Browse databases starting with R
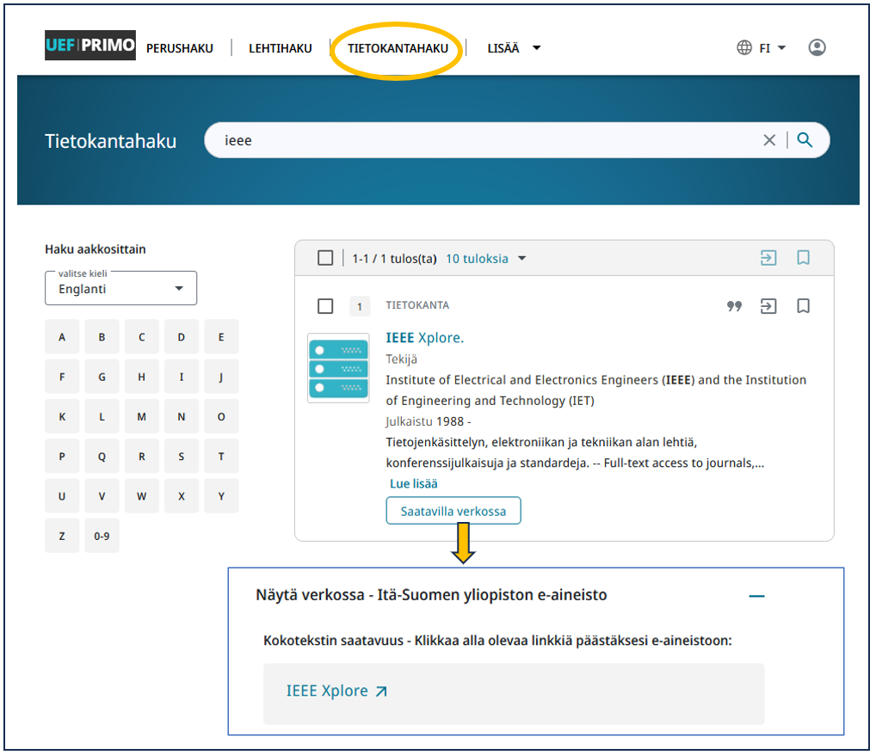This screenshot has width=876, height=755. pyautogui.click(x=141, y=457)
